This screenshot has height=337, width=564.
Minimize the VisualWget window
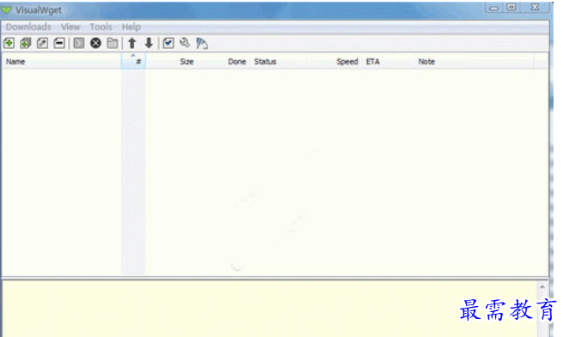(493, 8)
